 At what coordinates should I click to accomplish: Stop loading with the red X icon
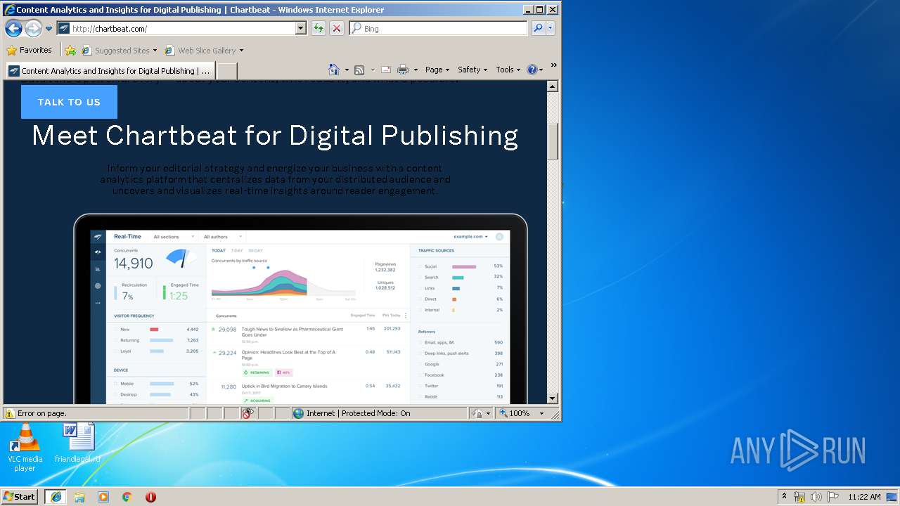(x=337, y=28)
